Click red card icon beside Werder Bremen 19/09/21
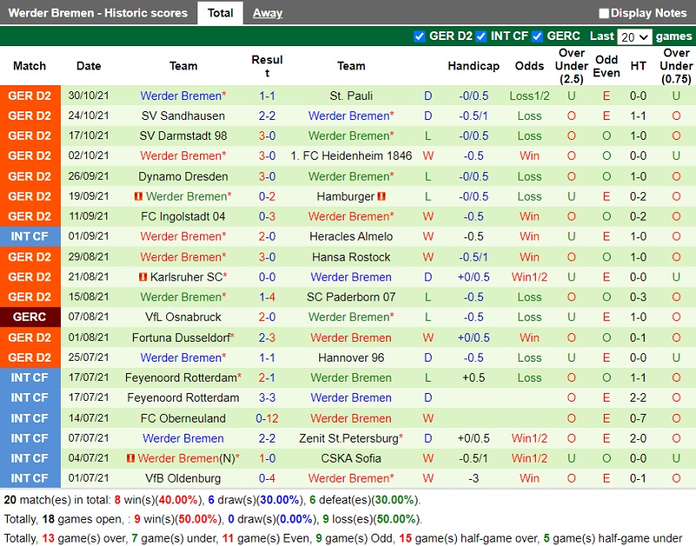This screenshot has width=696, height=546. click(x=138, y=196)
